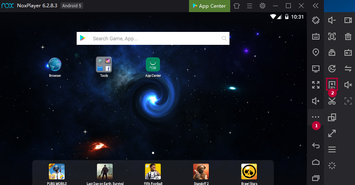The image size is (355, 185).
Task: Click the Wi-Fi status icon
Action: click(x=273, y=17)
